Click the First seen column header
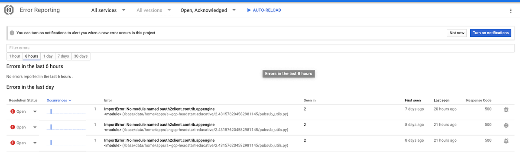The width and height of the screenshot is (520, 163). click(413, 101)
